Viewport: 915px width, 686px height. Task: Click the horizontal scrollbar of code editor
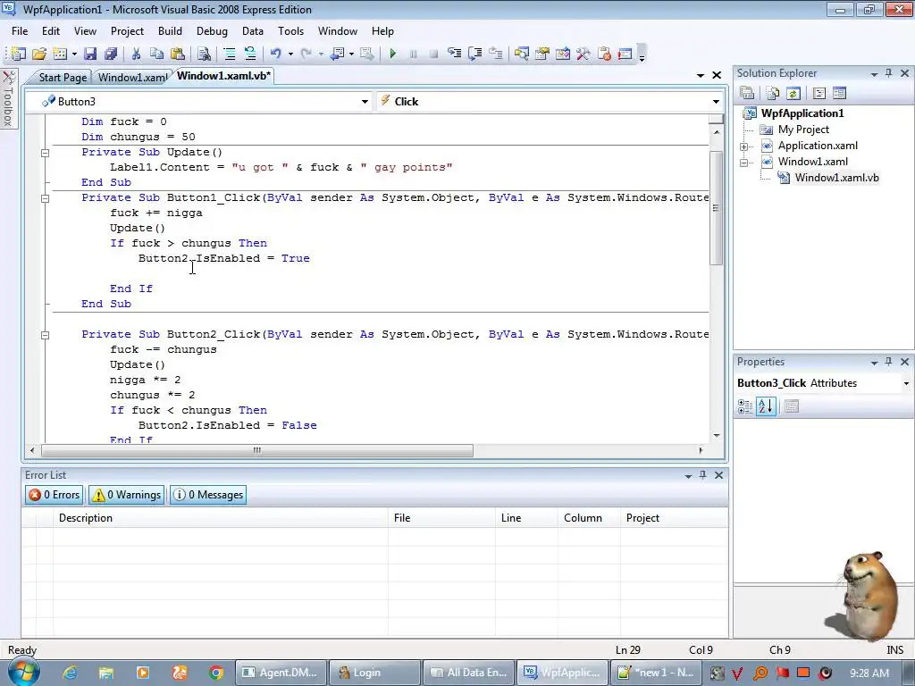pos(257,450)
